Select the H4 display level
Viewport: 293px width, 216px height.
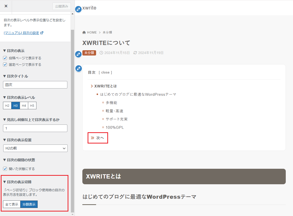pyautogui.click(x=24, y=105)
